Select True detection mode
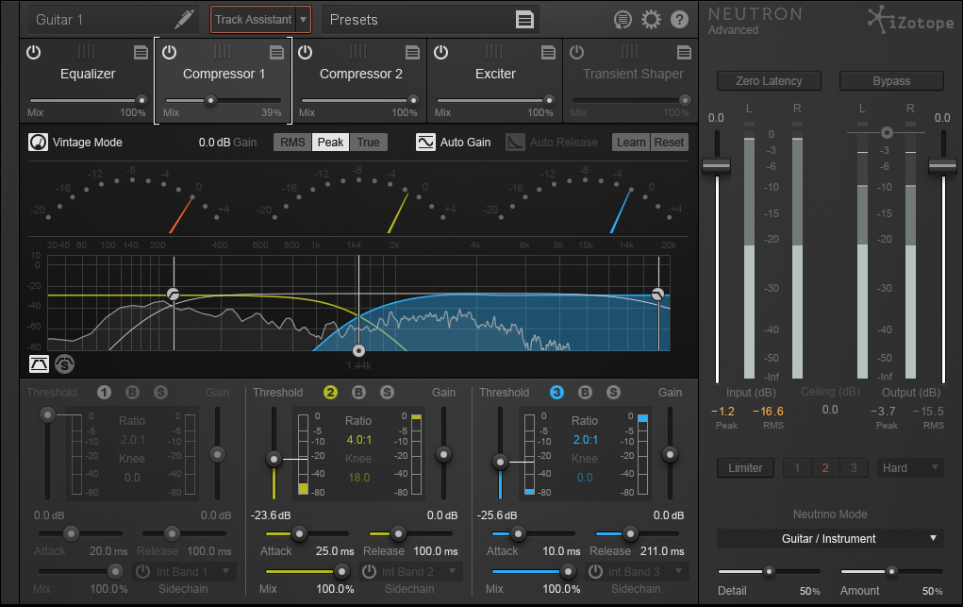 tap(369, 142)
